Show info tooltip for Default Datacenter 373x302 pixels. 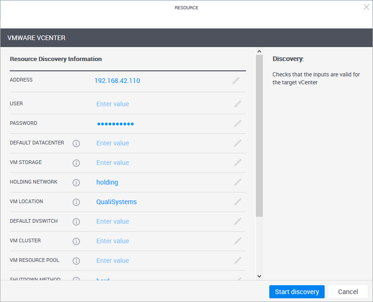[76, 143]
